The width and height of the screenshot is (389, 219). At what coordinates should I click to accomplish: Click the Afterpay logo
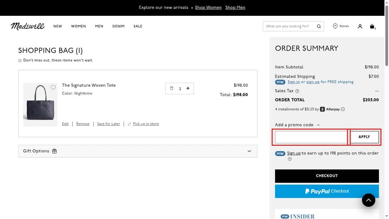(x=330, y=109)
